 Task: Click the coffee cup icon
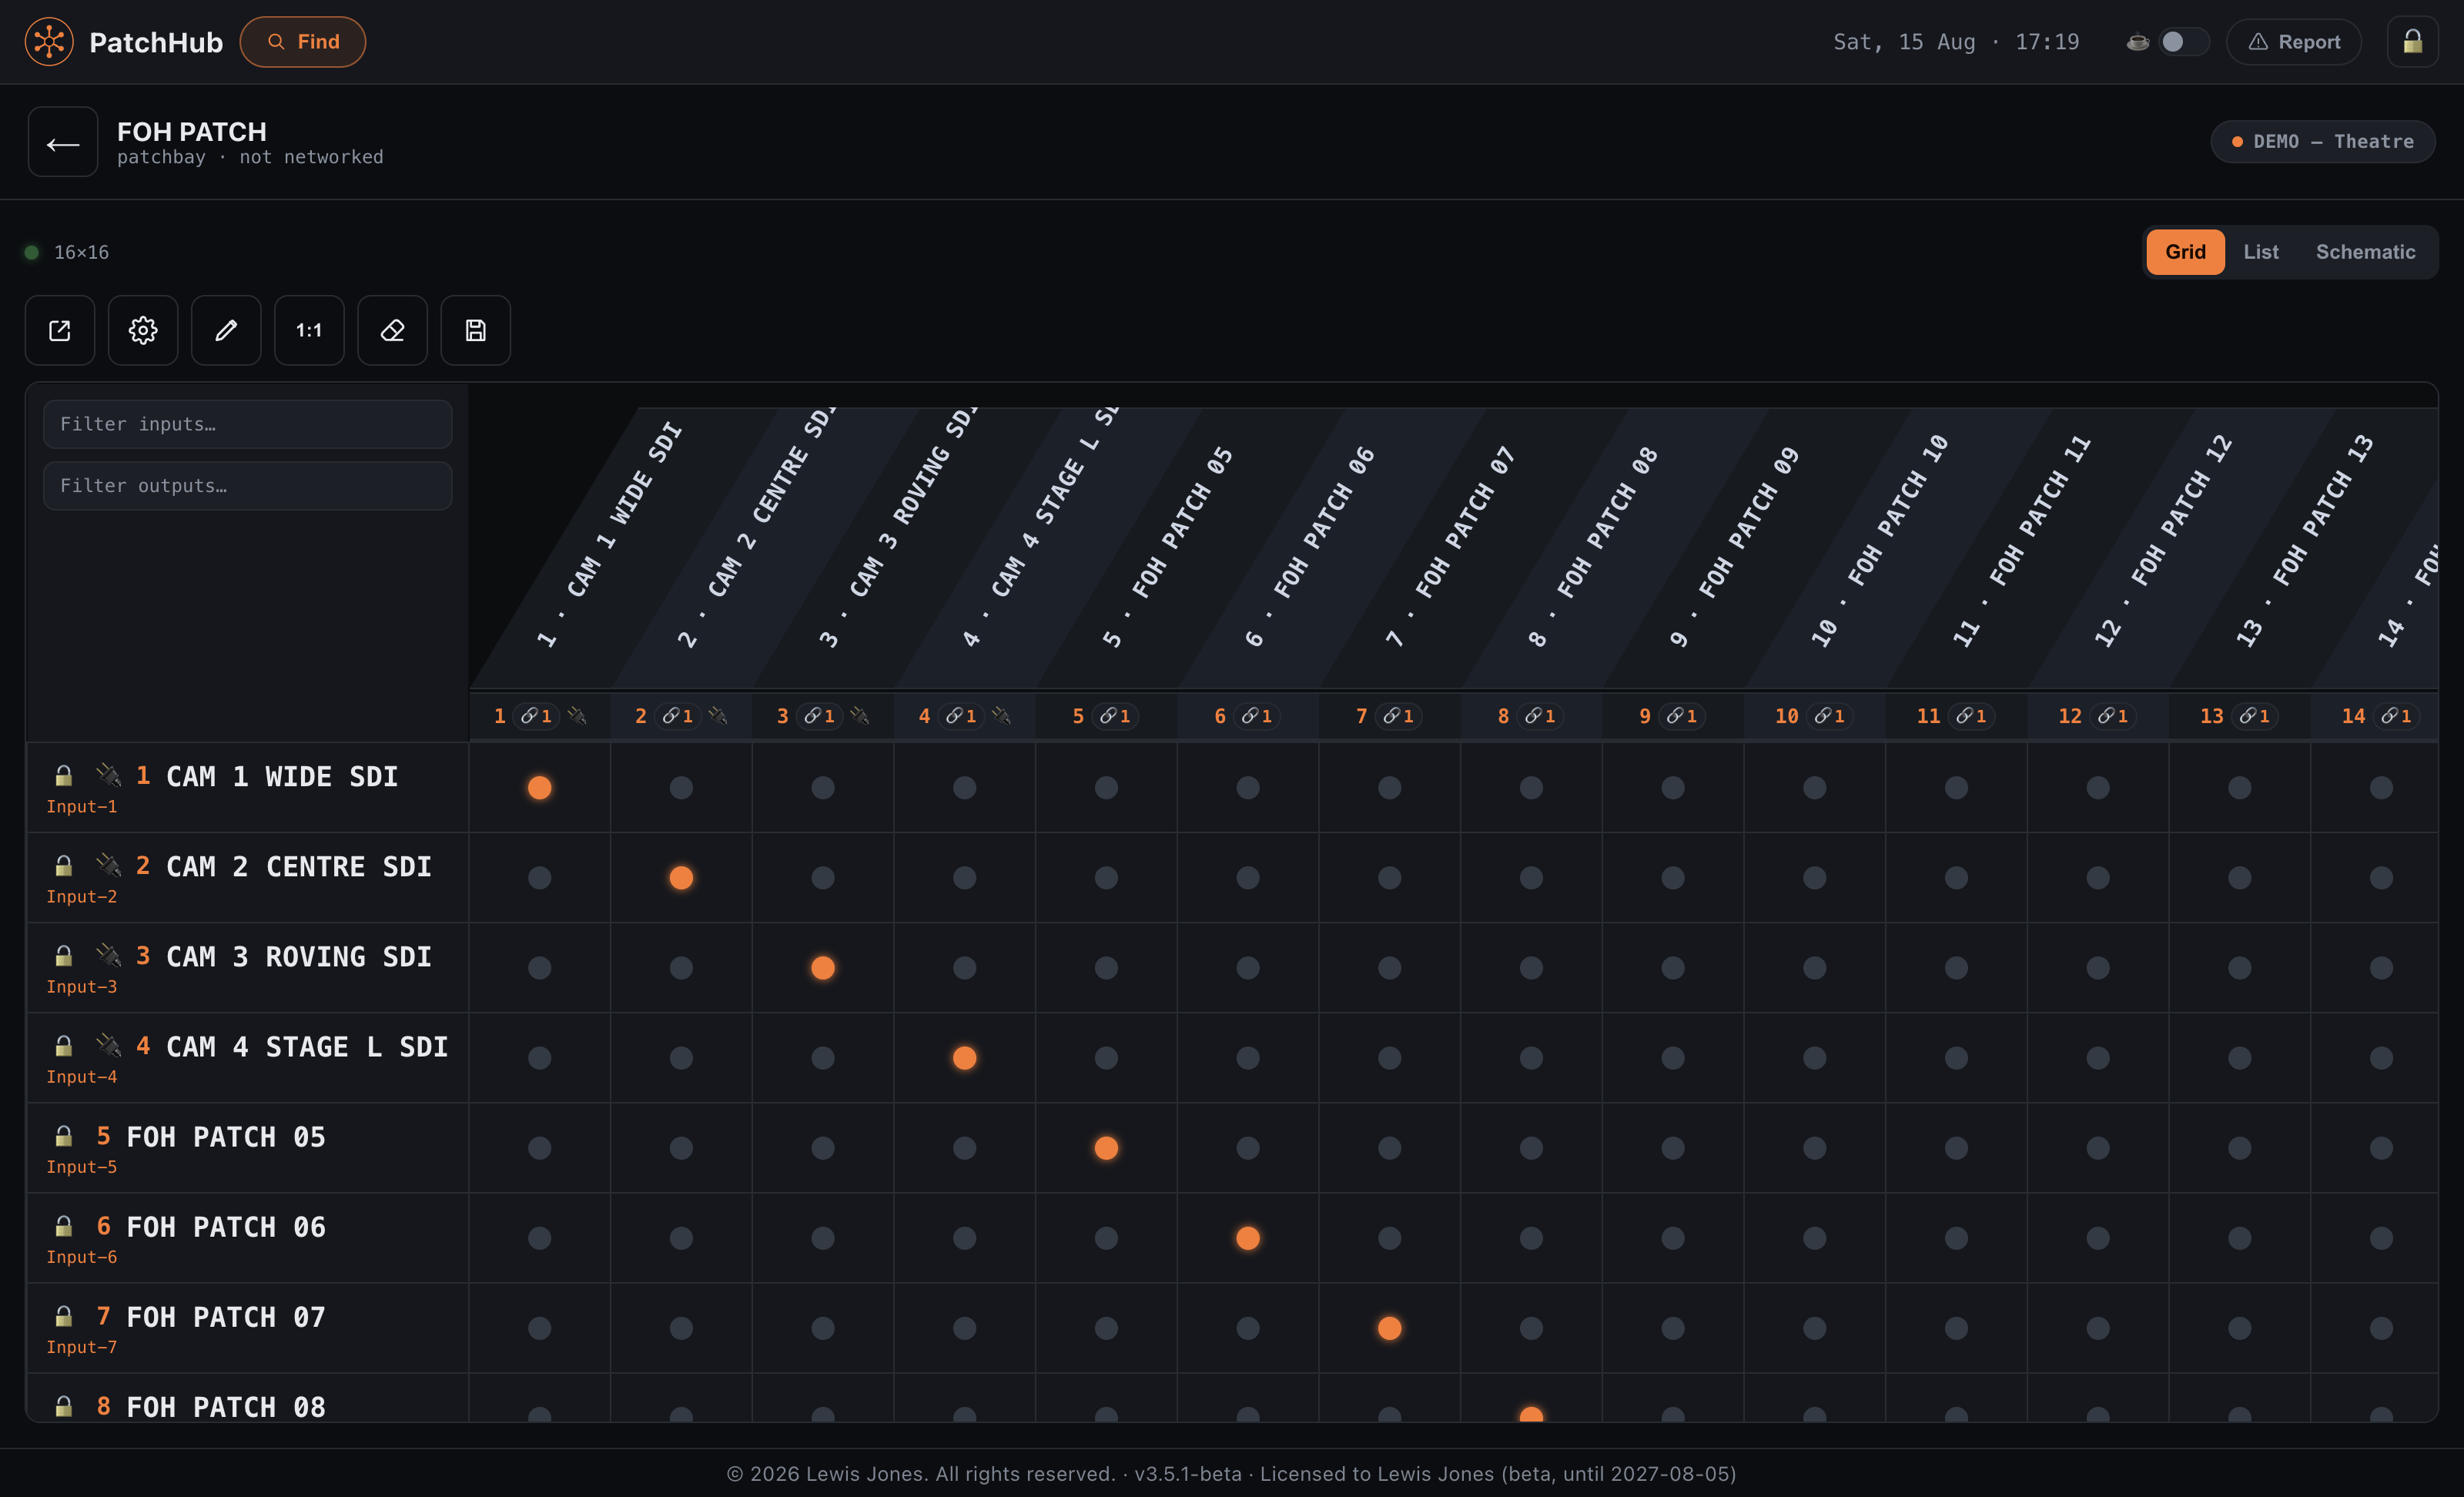click(x=2137, y=42)
